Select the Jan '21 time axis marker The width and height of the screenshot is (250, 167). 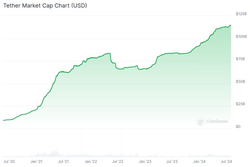(36, 161)
